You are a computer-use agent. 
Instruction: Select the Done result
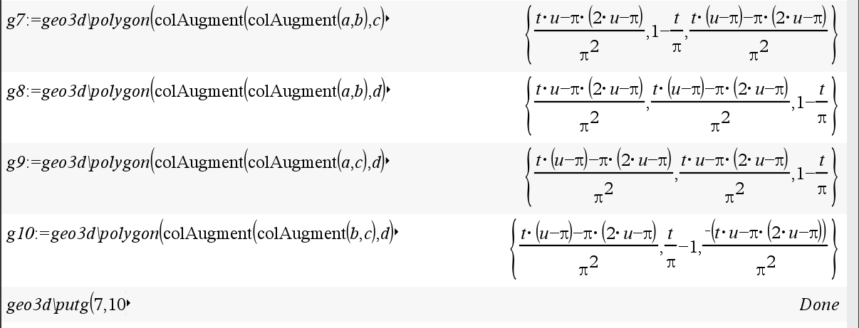pos(818,305)
